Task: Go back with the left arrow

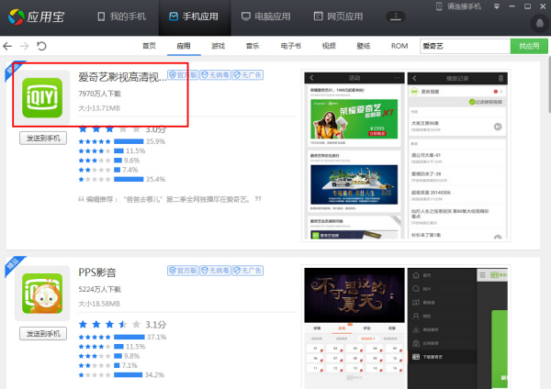Action: [x=7, y=46]
